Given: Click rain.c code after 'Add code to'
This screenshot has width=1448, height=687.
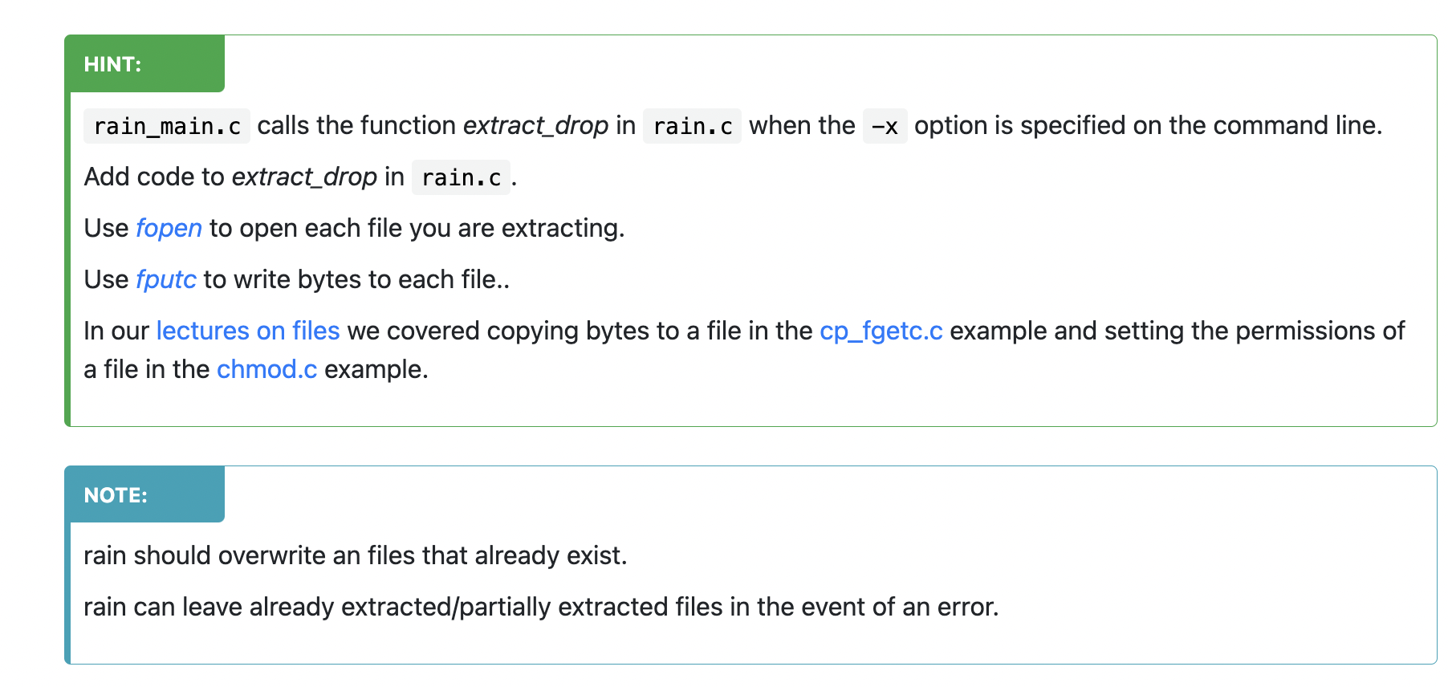Looking at the screenshot, I should point(462,177).
